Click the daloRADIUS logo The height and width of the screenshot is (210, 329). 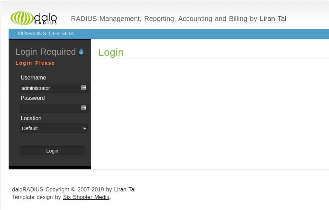34,18
